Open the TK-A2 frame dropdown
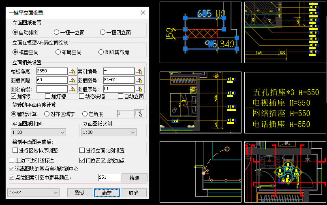327x205 pixels. point(33,193)
